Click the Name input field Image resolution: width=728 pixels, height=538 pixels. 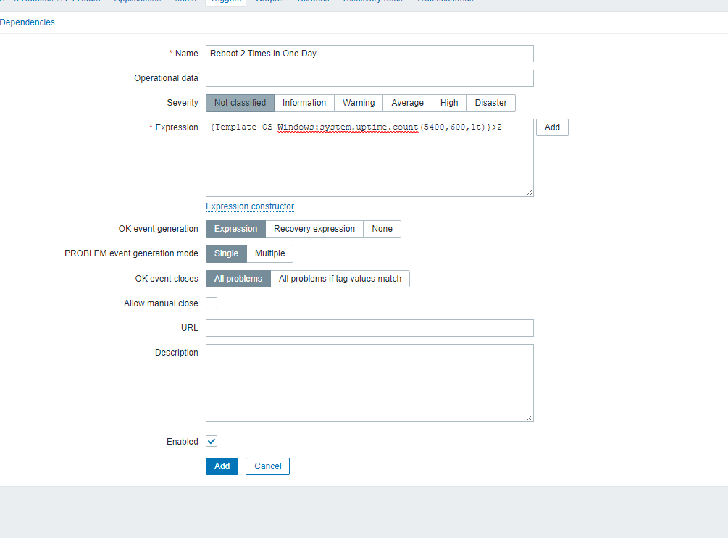tap(369, 54)
